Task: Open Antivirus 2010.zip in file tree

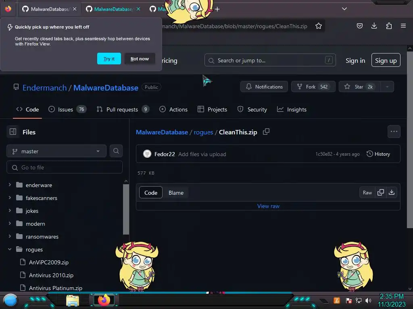Action: click(51, 275)
